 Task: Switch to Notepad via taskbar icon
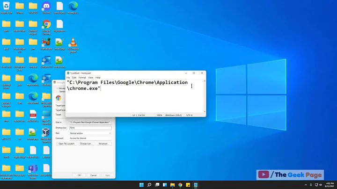pyautogui.click(x=196, y=185)
